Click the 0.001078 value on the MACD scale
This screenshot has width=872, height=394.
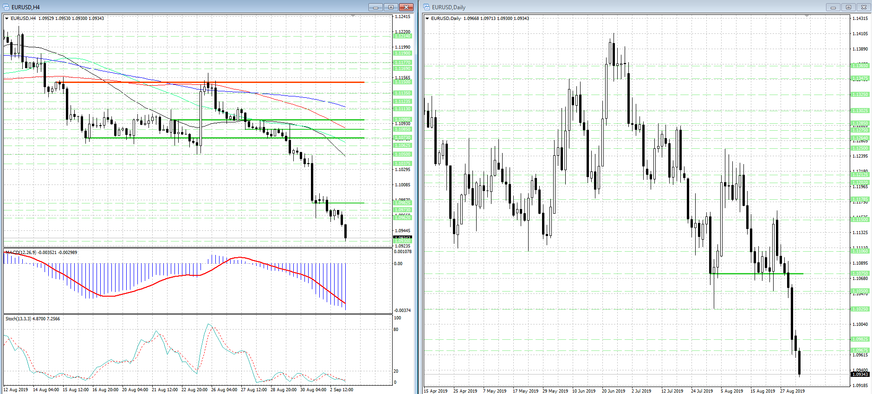[x=402, y=252]
